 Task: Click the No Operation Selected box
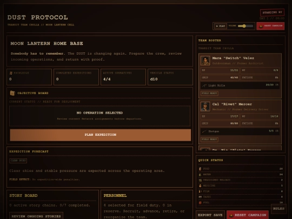pos(100,116)
